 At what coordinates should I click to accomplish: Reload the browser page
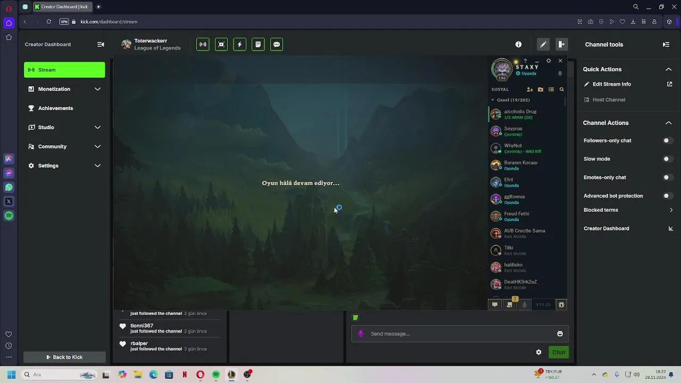click(49, 22)
